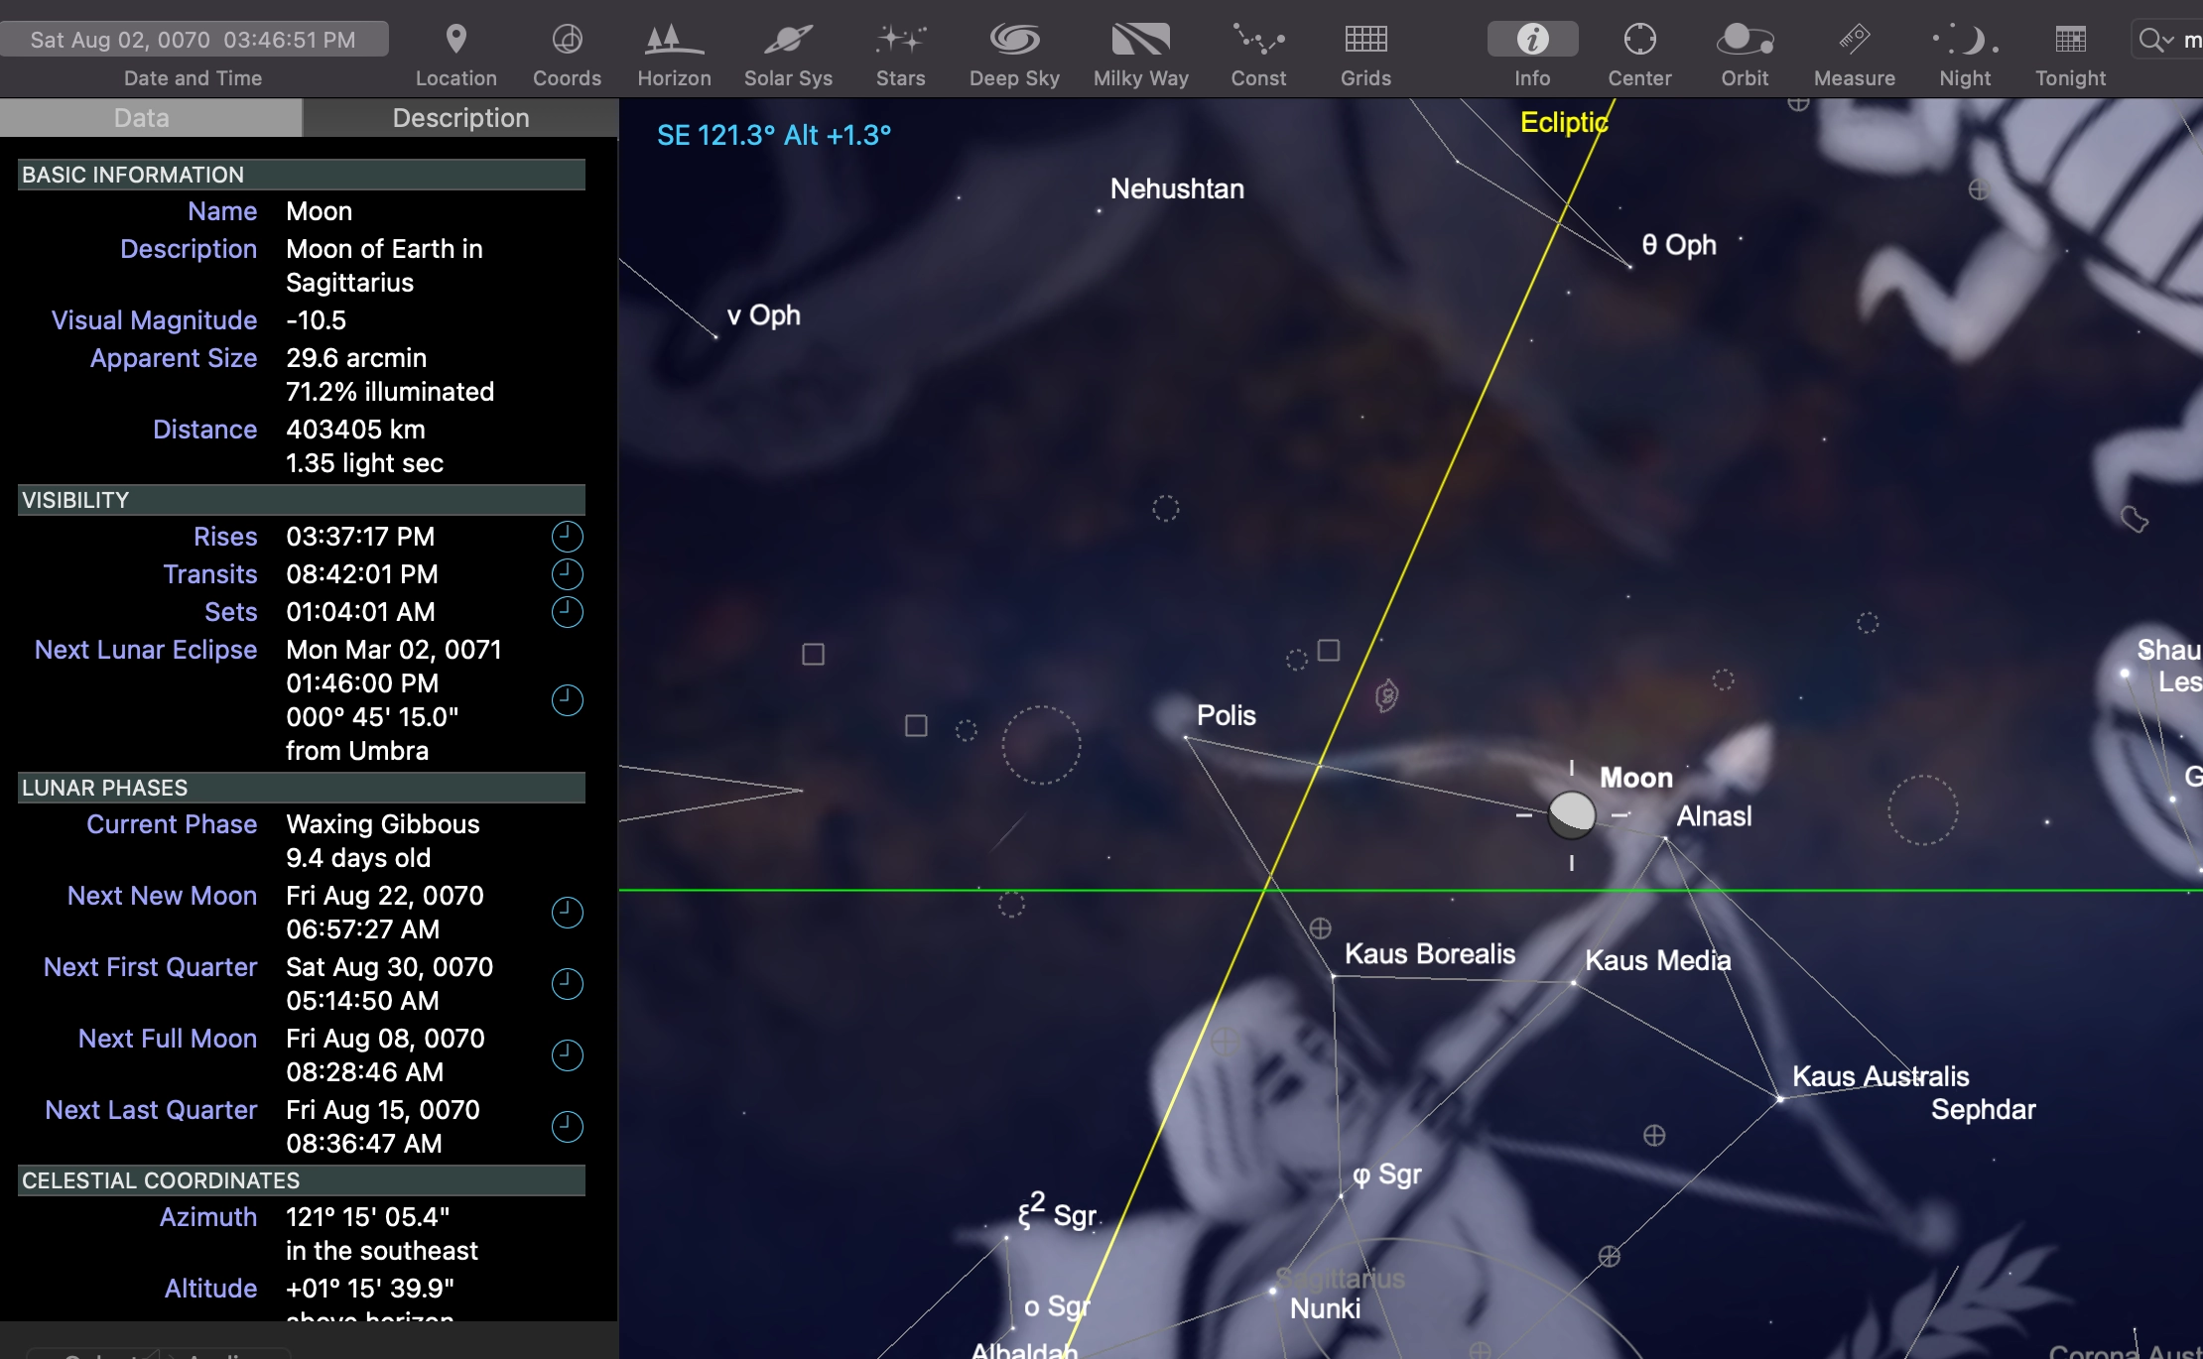Viewport: 2203px width, 1359px height.
Task: Open the Location settings icon
Action: click(455, 40)
